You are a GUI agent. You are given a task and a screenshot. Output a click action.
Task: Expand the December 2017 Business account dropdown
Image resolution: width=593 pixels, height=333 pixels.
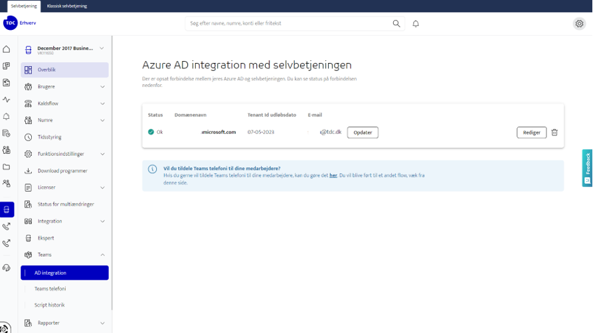click(102, 48)
